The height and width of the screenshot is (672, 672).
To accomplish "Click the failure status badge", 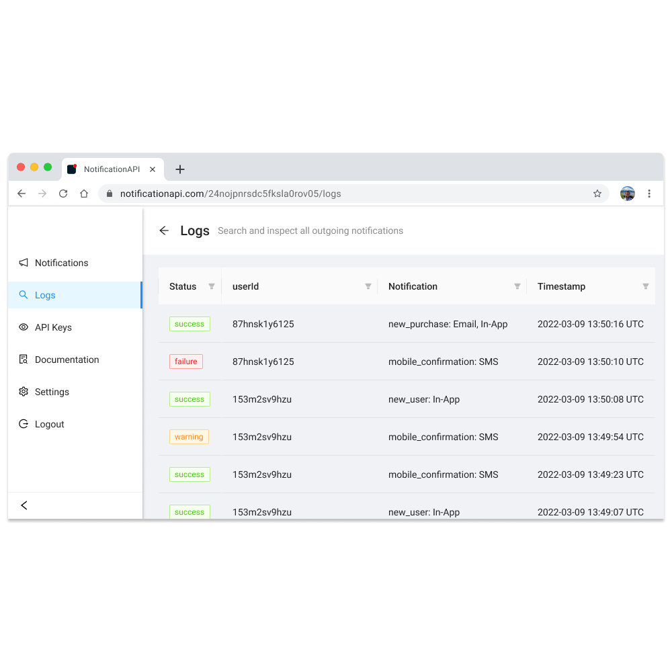I will click(185, 361).
